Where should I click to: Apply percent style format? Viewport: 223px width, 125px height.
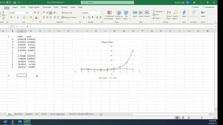(89, 17)
